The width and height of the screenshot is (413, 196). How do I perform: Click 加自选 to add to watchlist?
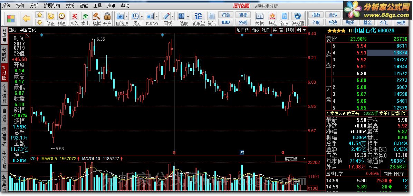click(242, 30)
